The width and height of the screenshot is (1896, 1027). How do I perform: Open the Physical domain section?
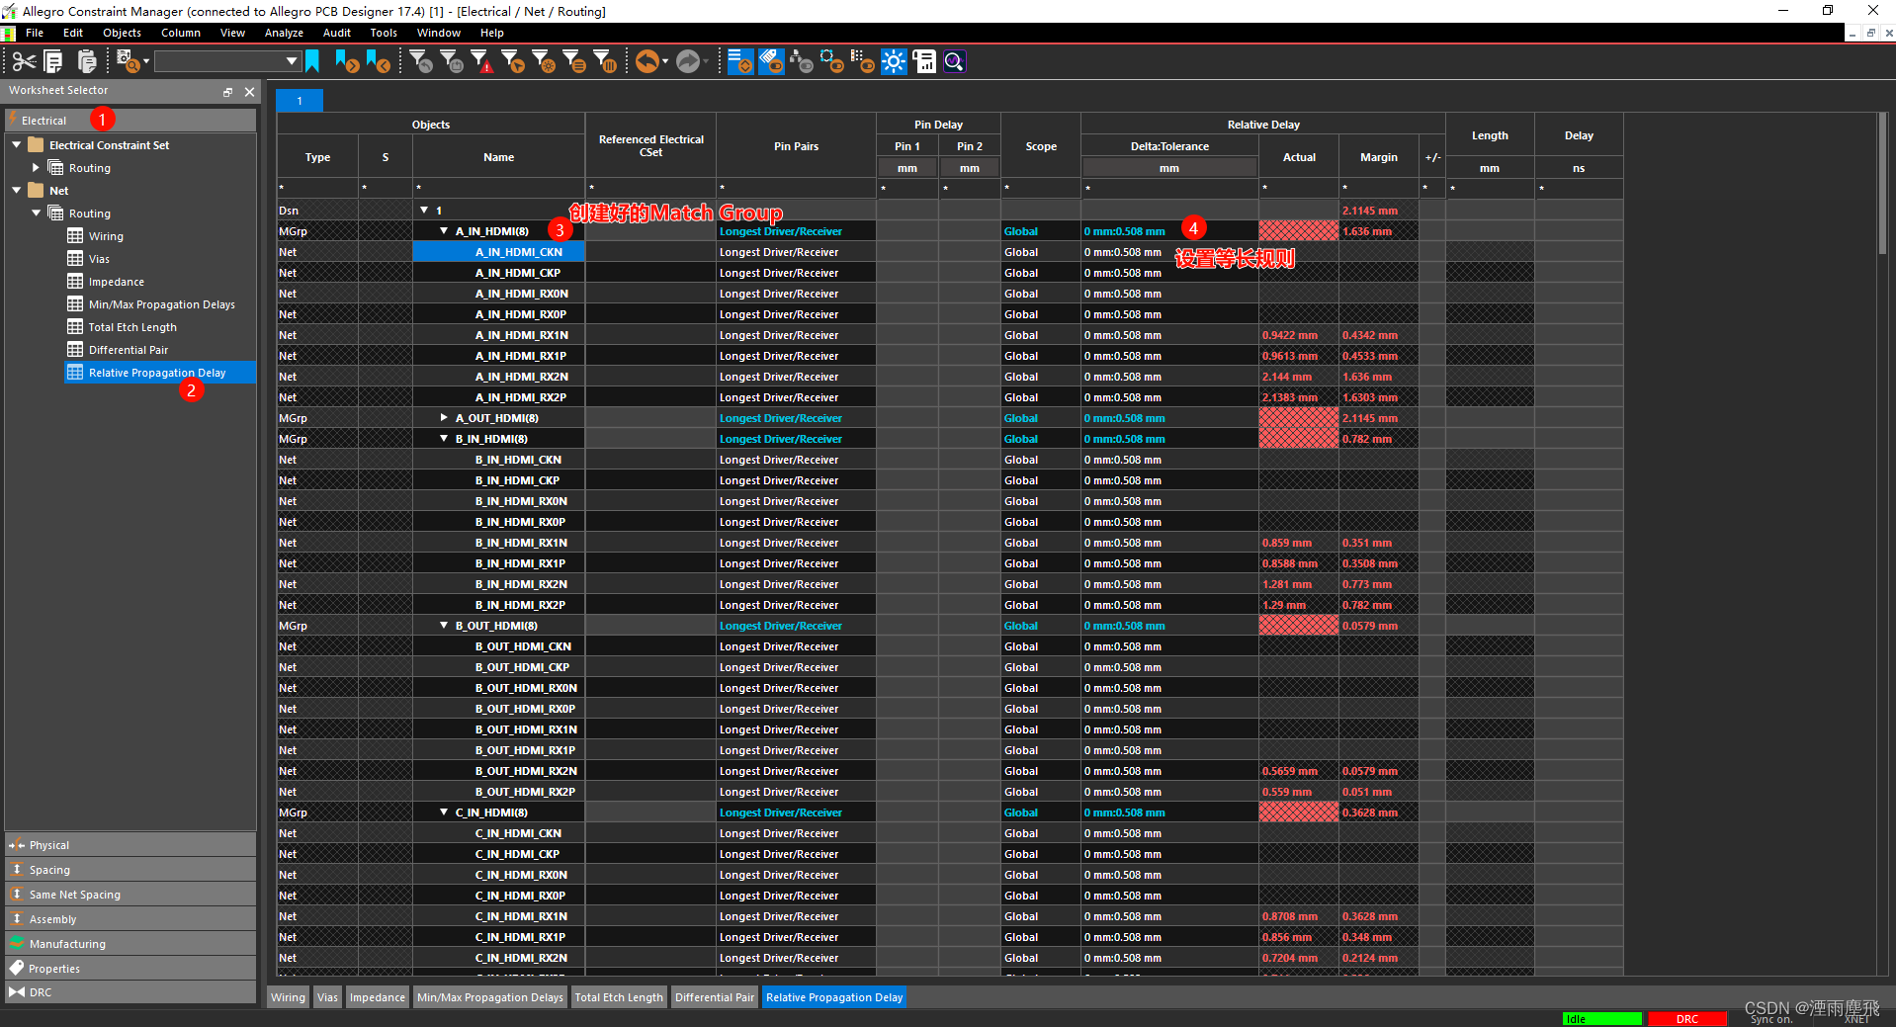(x=130, y=845)
